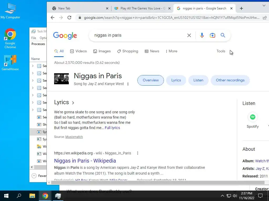Open the Chrome tab search dropdown arrow
The height and width of the screenshot is (201, 269).
[264, 6]
